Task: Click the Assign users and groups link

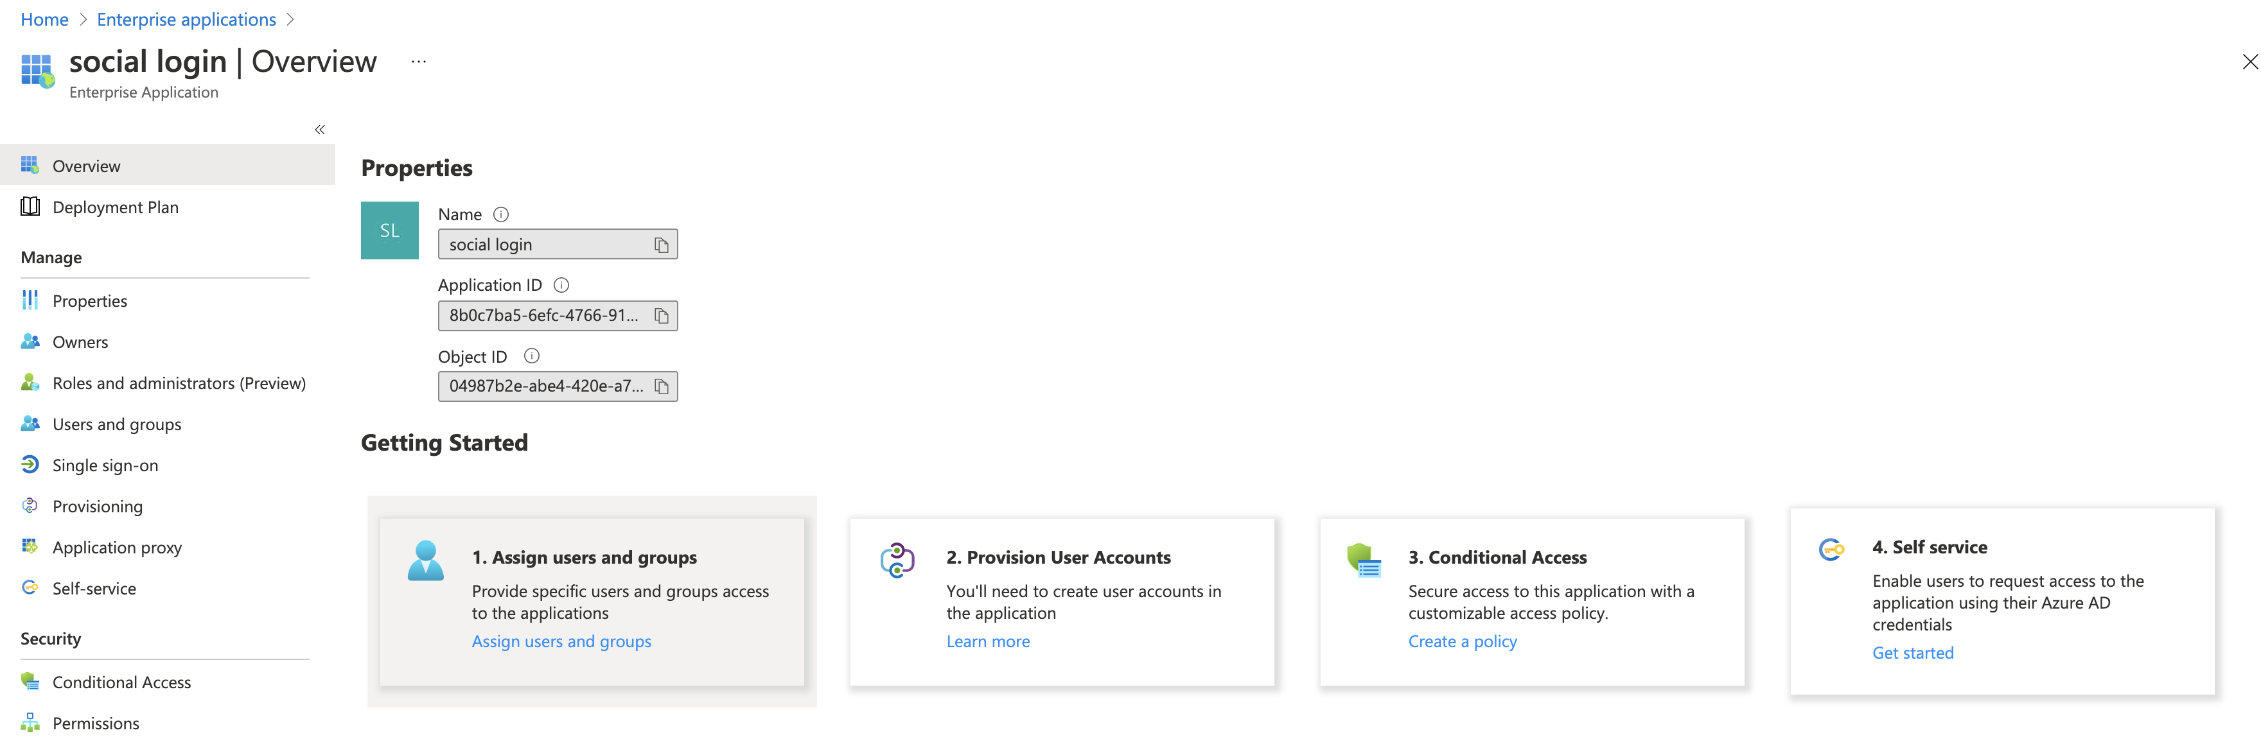Action: coord(562,641)
